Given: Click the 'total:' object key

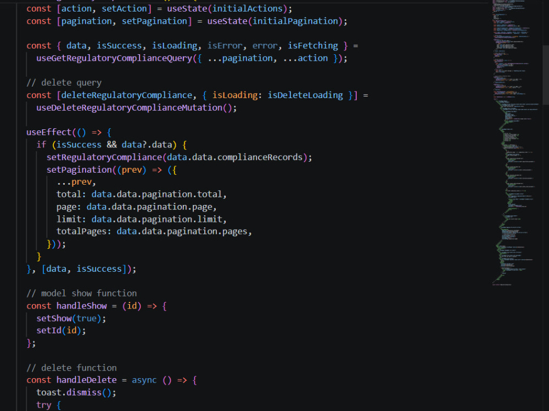Looking at the screenshot, I should (71, 195).
